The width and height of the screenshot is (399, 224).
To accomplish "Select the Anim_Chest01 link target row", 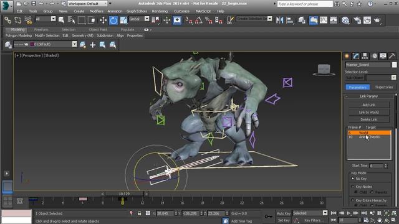I will (369, 137).
